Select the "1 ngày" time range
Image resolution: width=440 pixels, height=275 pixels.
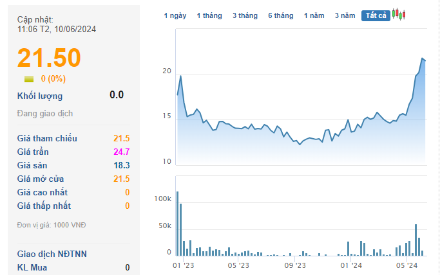click(x=175, y=15)
